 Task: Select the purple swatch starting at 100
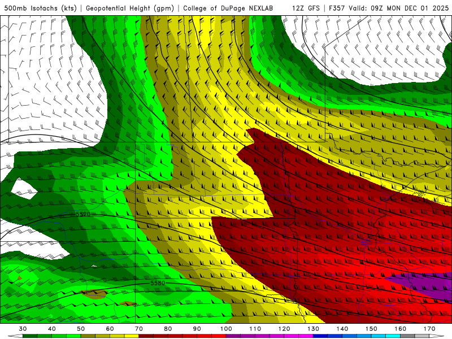(233, 336)
